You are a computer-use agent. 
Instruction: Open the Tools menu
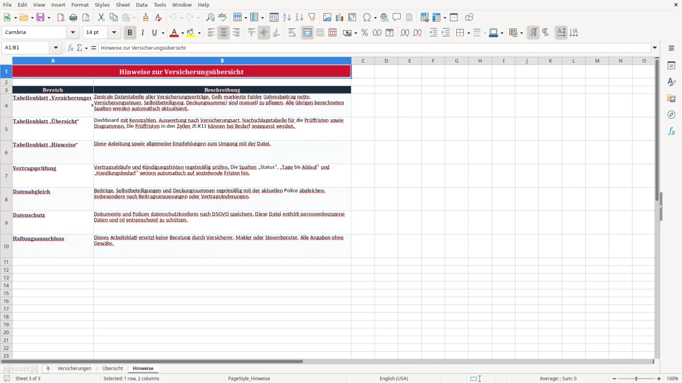160,5
